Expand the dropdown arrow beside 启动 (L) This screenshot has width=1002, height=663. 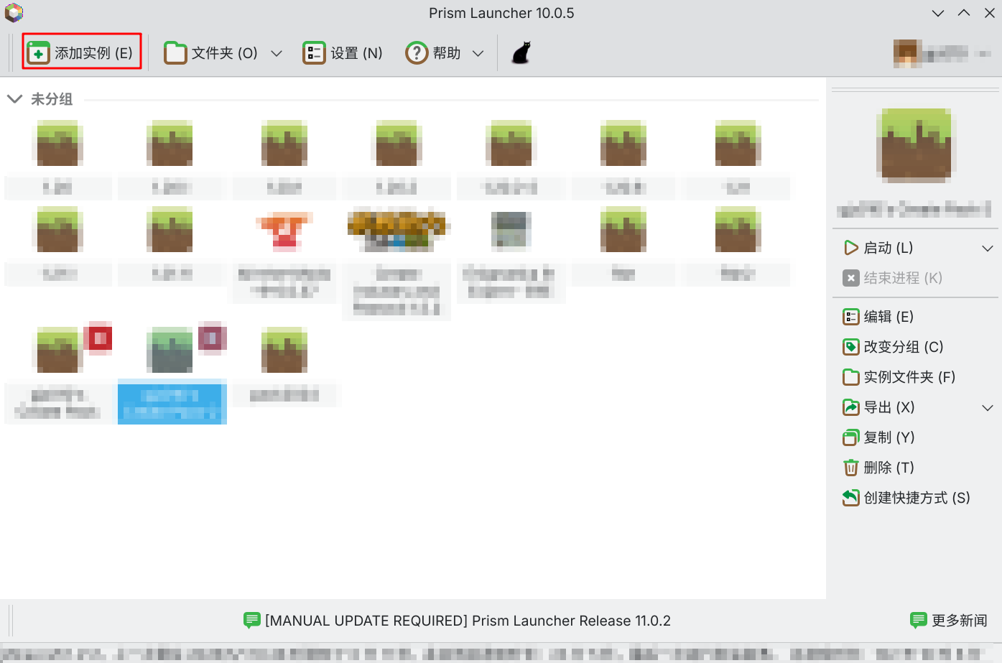(x=988, y=248)
